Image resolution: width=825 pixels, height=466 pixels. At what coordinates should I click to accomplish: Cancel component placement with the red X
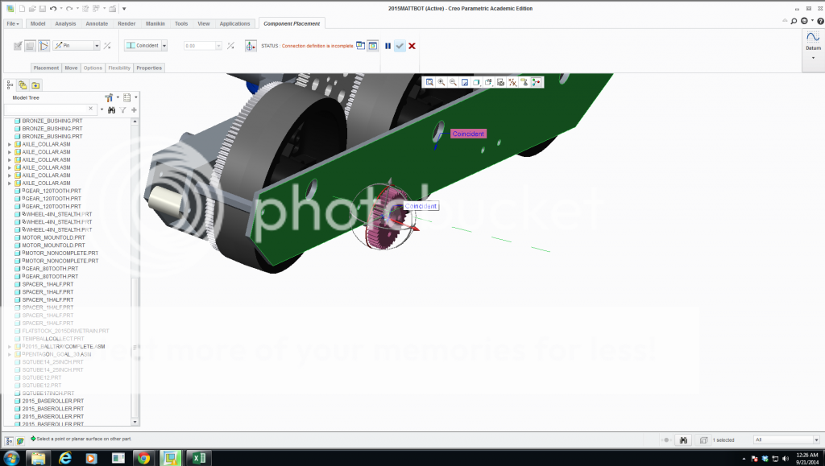[411, 46]
